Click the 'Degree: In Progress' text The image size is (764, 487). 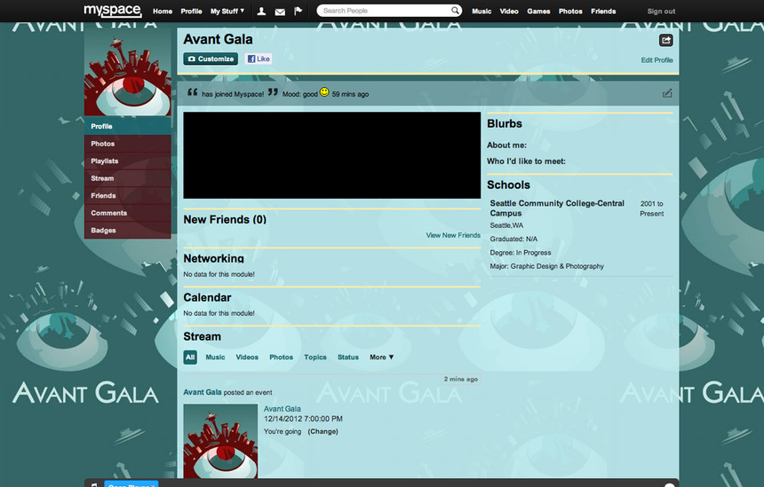521,253
